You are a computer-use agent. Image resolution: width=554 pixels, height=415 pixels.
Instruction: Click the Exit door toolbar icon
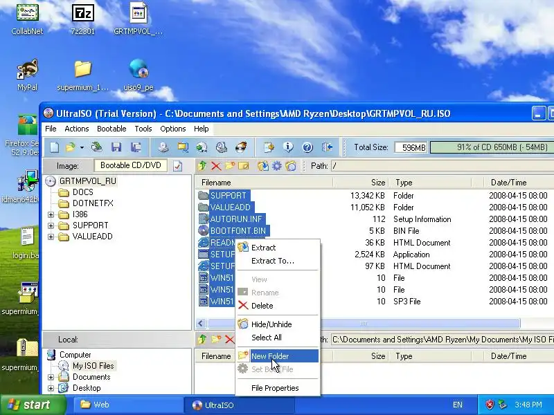click(x=327, y=147)
